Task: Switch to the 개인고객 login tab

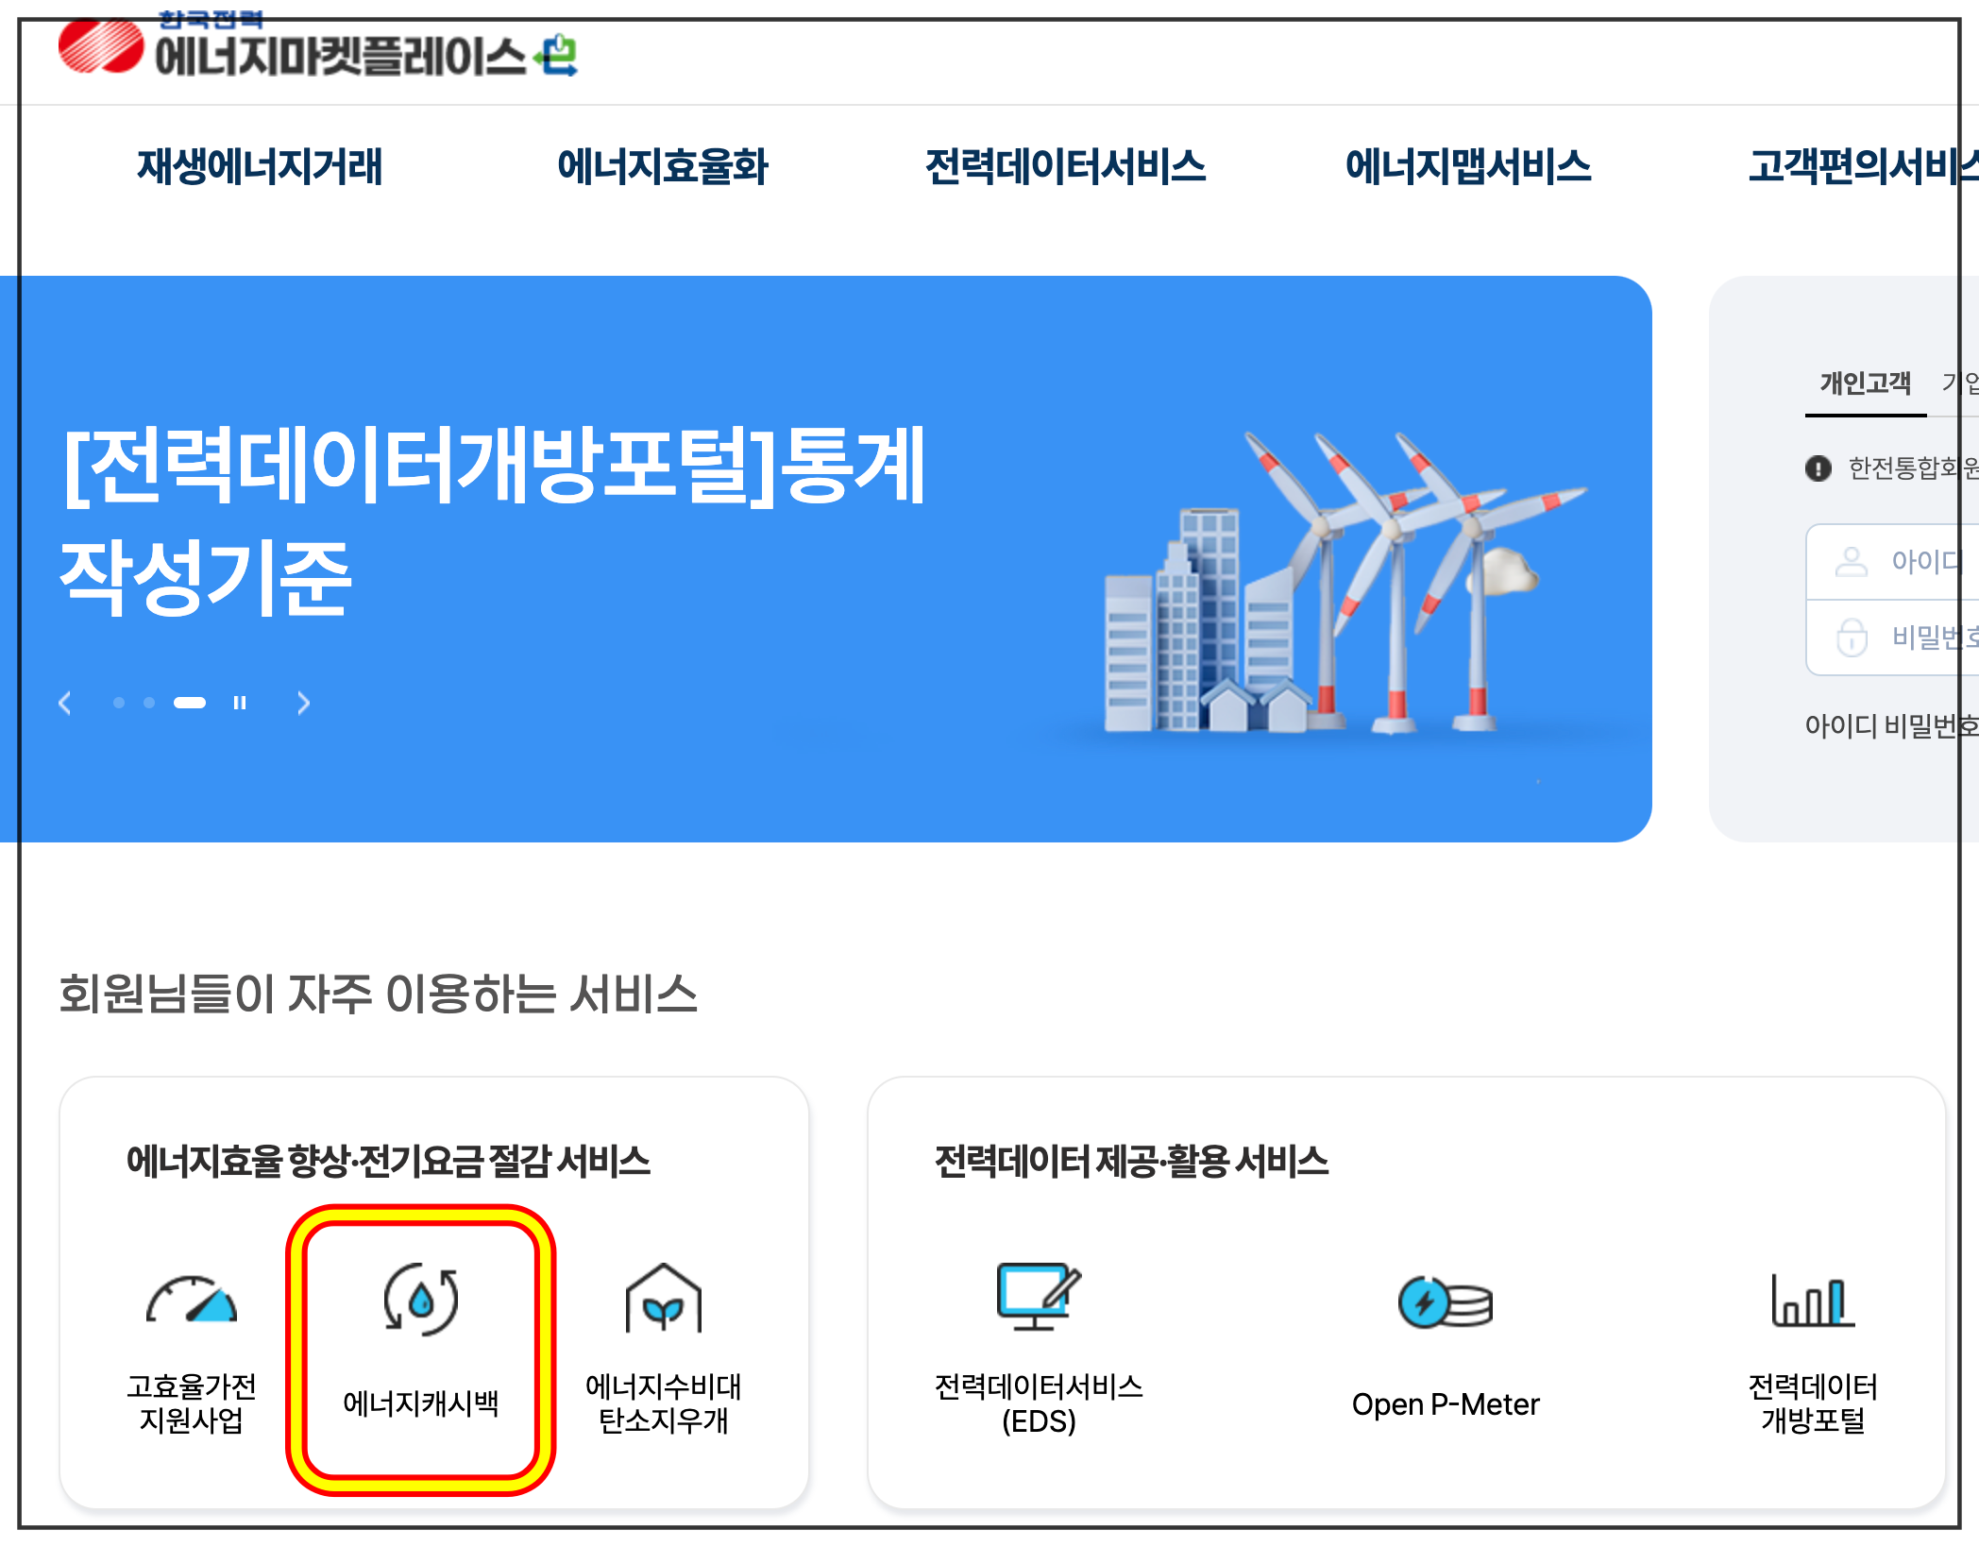Action: tap(1865, 383)
